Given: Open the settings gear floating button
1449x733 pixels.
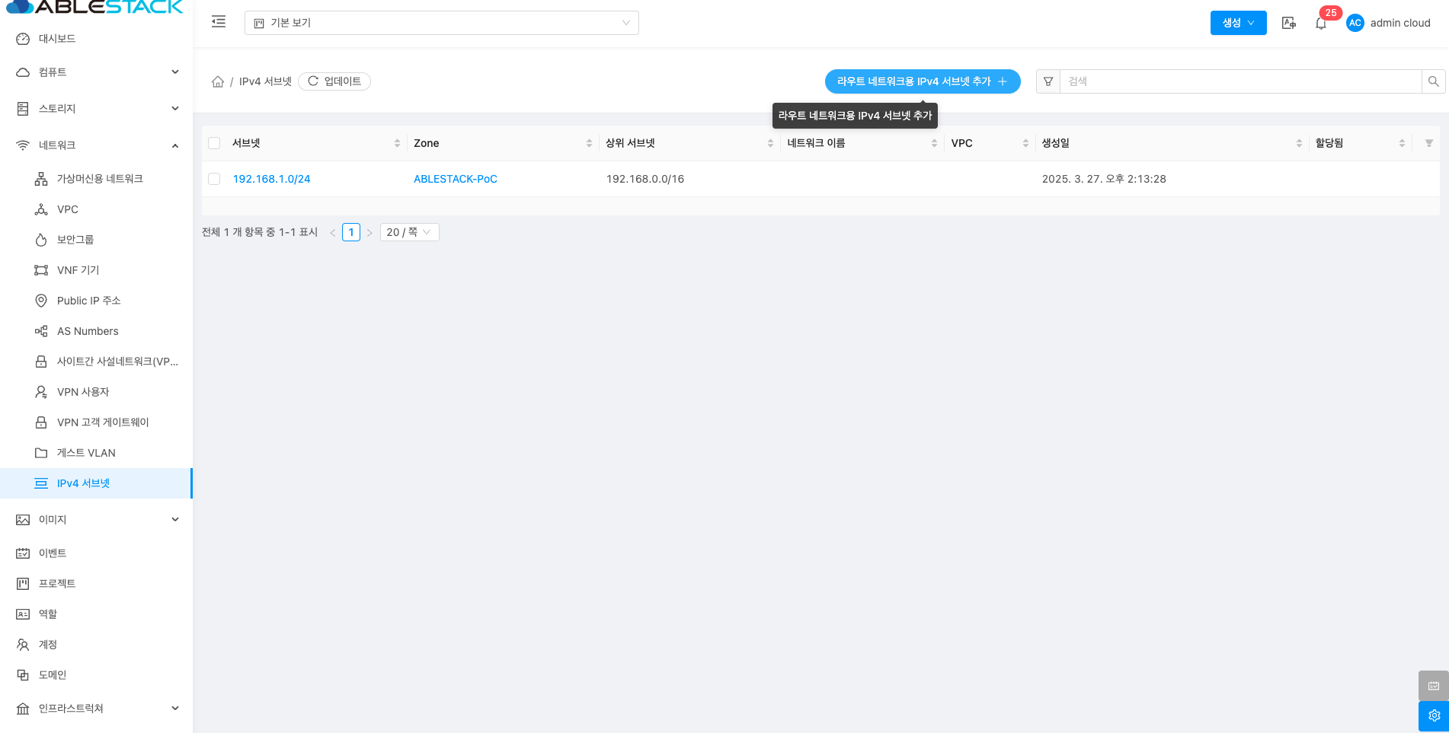Looking at the screenshot, I should [1433, 715].
